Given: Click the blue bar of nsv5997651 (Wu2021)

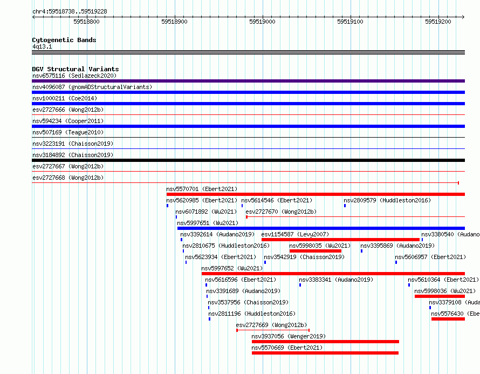Looking at the screenshot, I should (x=321, y=228).
